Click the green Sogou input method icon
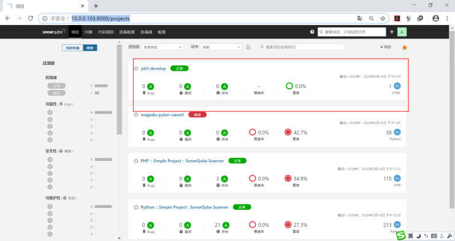Screen dimensions: 455x241 point(401,235)
